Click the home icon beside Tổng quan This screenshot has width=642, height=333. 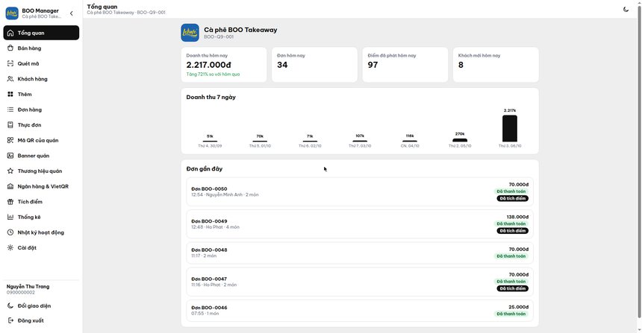coord(10,33)
